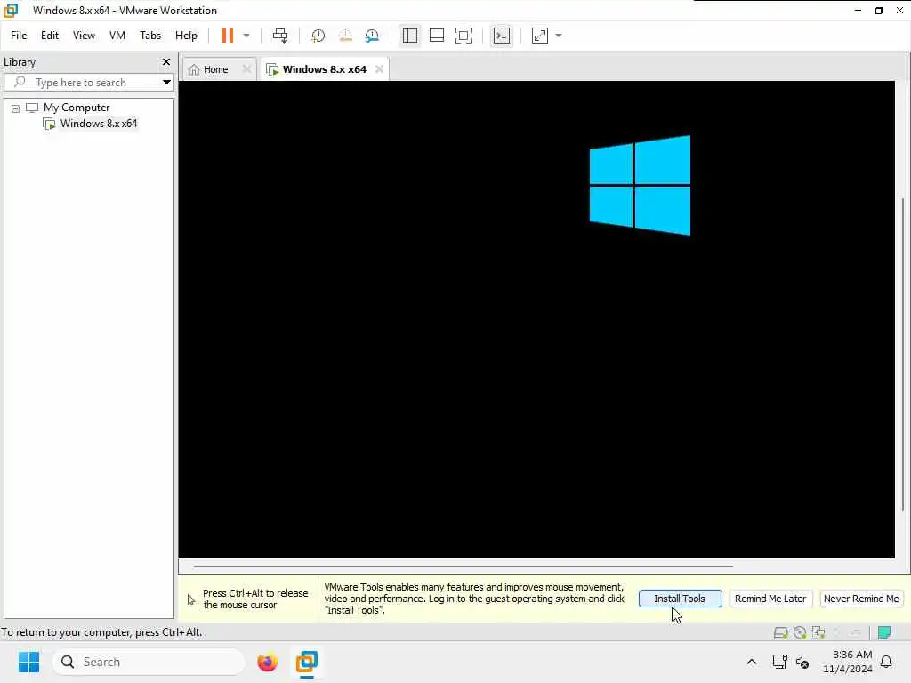
Task: Open the Help menu
Action: click(x=186, y=36)
